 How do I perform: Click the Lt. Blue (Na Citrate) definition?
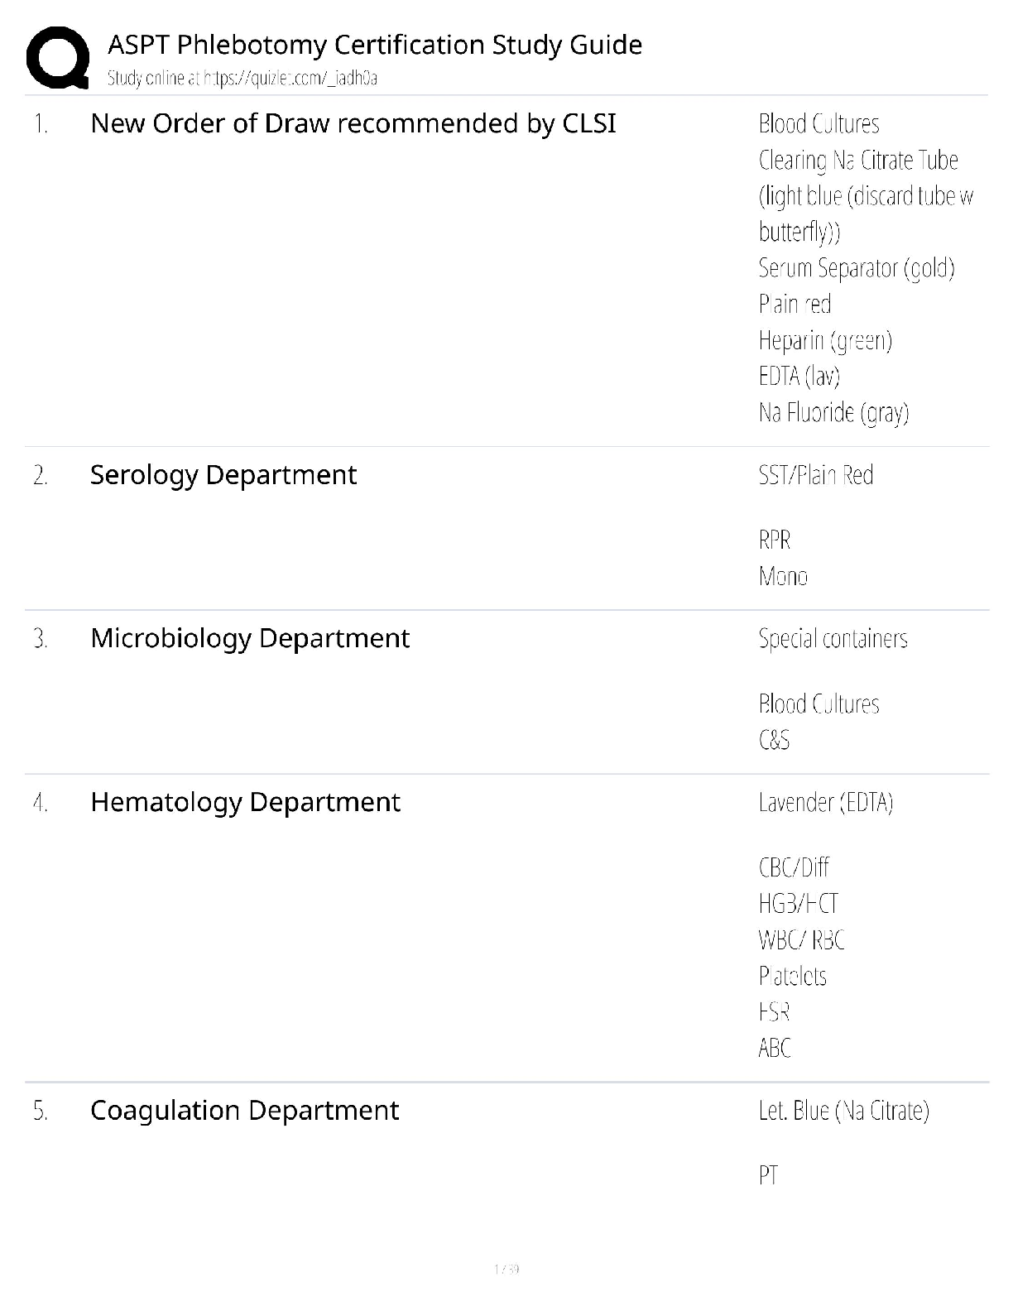844,1111
